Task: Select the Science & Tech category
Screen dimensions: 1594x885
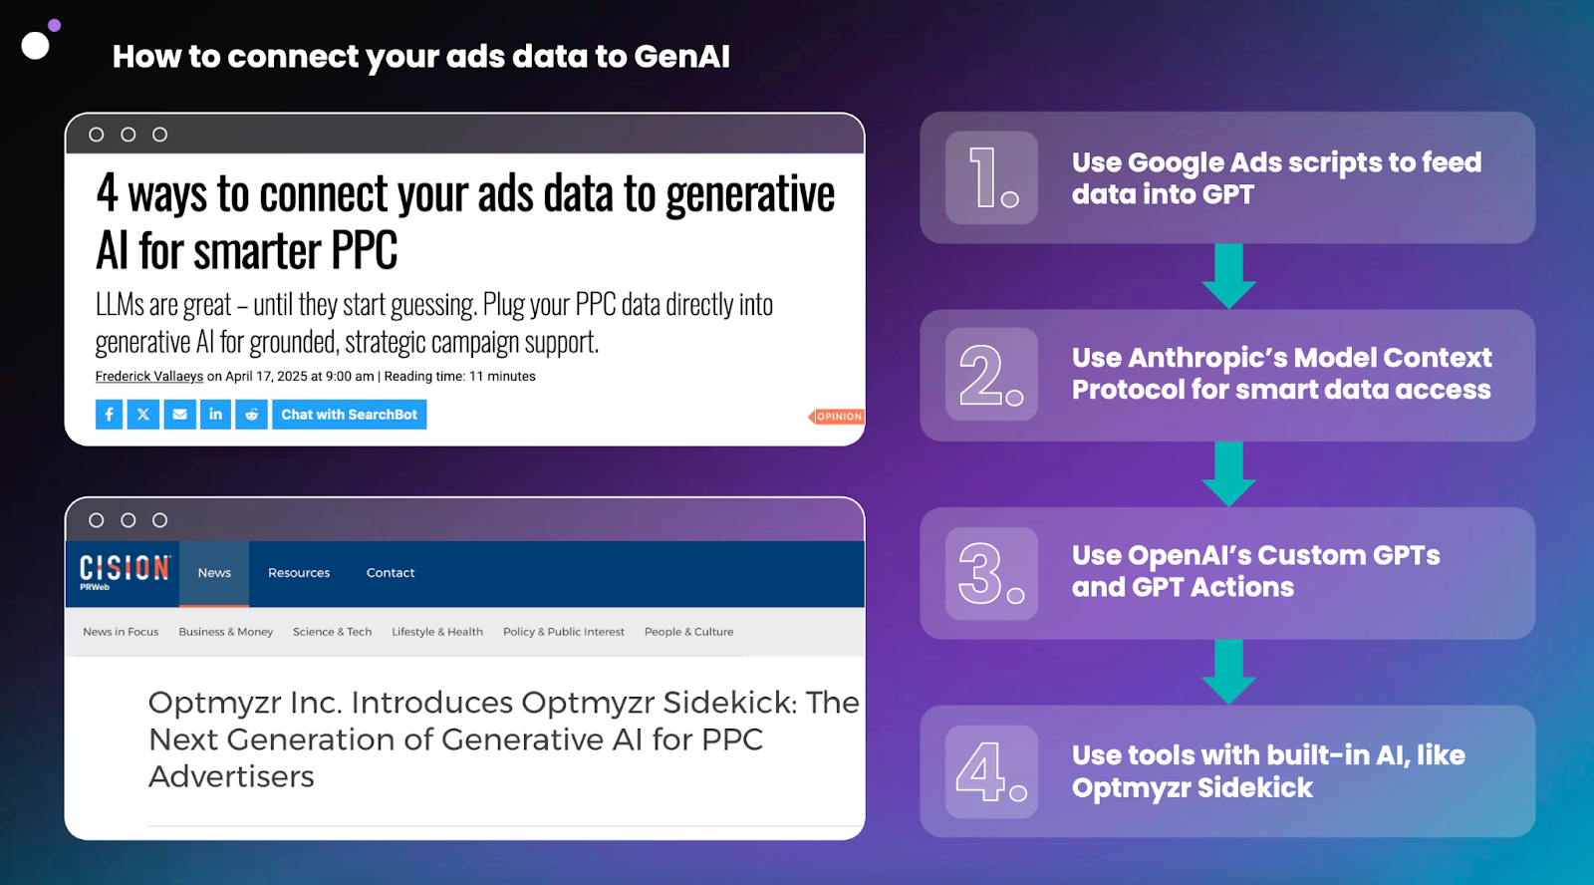Action: (333, 632)
